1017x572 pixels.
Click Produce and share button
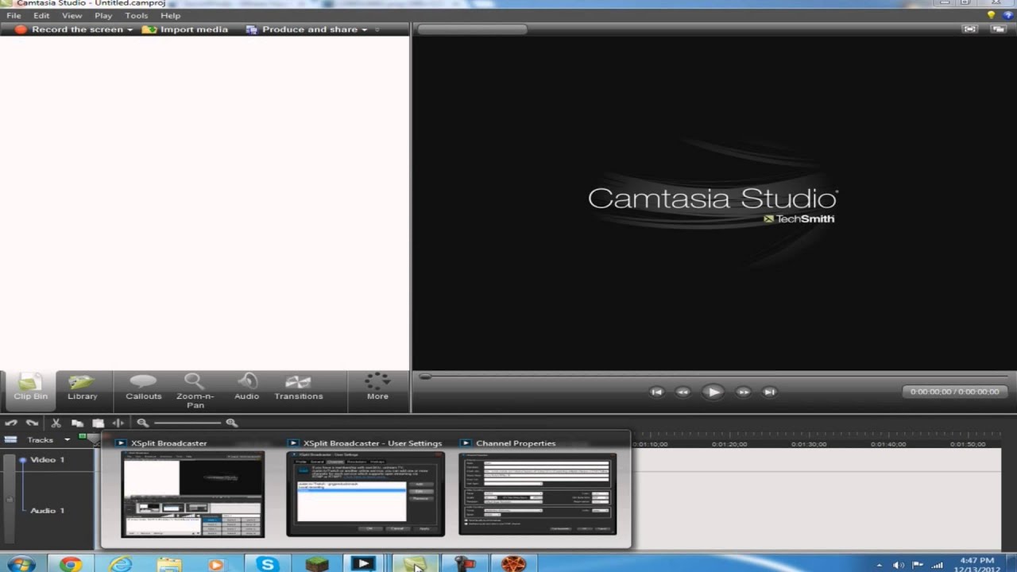[301, 29]
